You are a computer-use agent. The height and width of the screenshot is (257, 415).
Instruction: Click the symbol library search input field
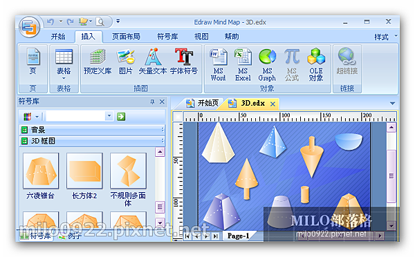pos(75,116)
